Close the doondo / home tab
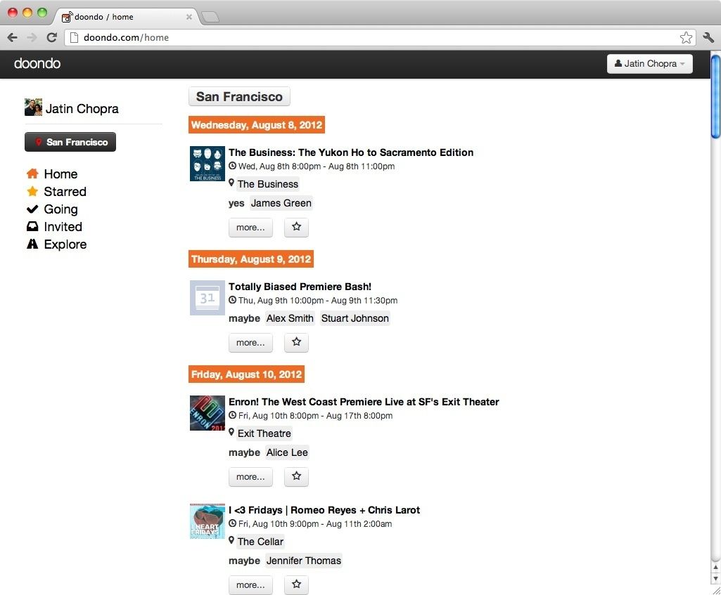The height and width of the screenshot is (595, 721). click(x=189, y=17)
